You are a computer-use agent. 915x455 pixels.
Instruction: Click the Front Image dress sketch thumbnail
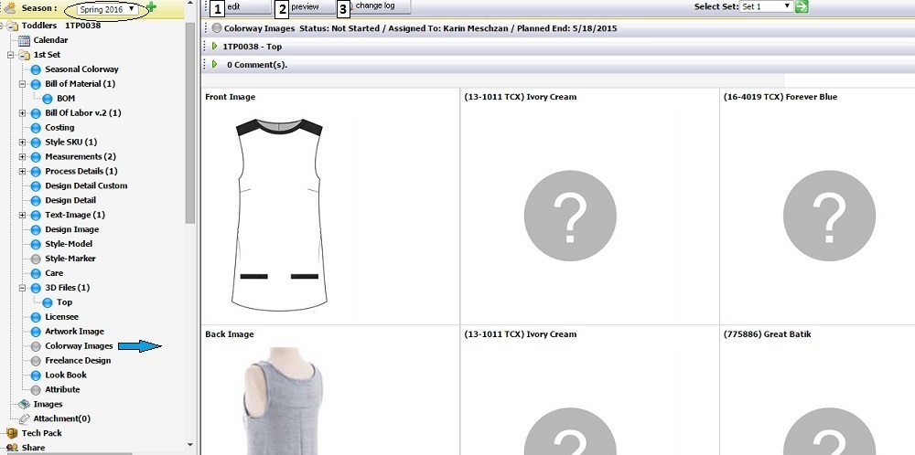coord(279,215)
